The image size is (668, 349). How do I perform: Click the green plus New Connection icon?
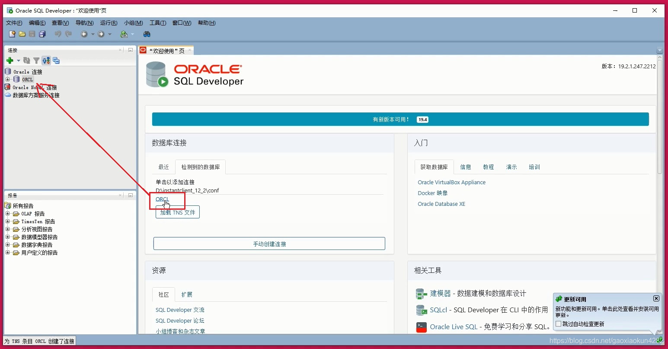tap(10, 61)
